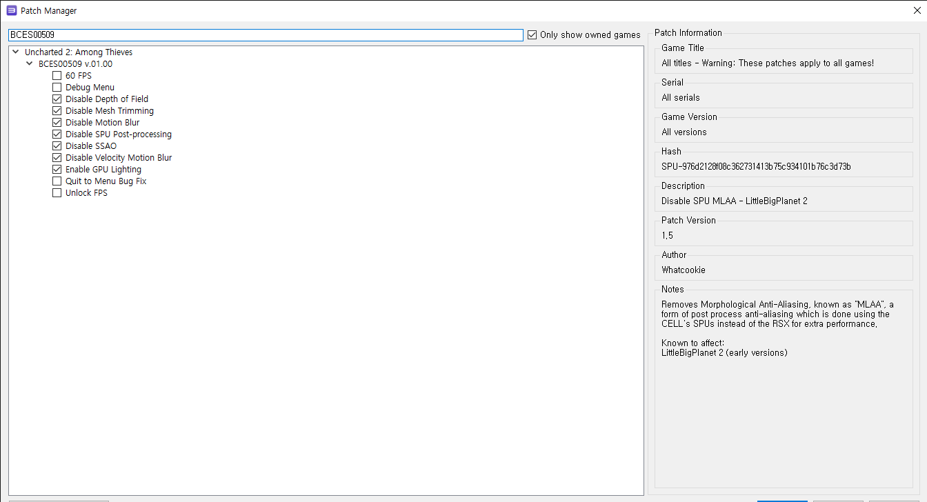The height and width of the screenshot is (502, 927).
Task: Click the patch version value 1.5
Action: [x=668, y=236]
